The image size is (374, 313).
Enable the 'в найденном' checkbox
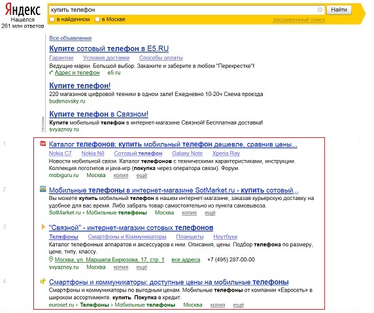click(x=52, y=20)
